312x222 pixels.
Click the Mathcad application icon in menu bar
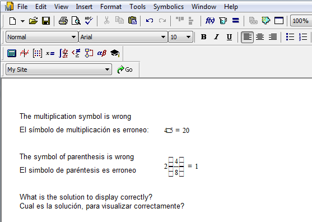pyautogui.click(x=9, y=6)
